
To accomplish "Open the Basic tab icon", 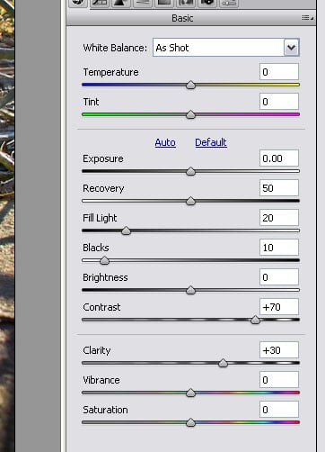I will pyautogui.click(x=78, y=3).
